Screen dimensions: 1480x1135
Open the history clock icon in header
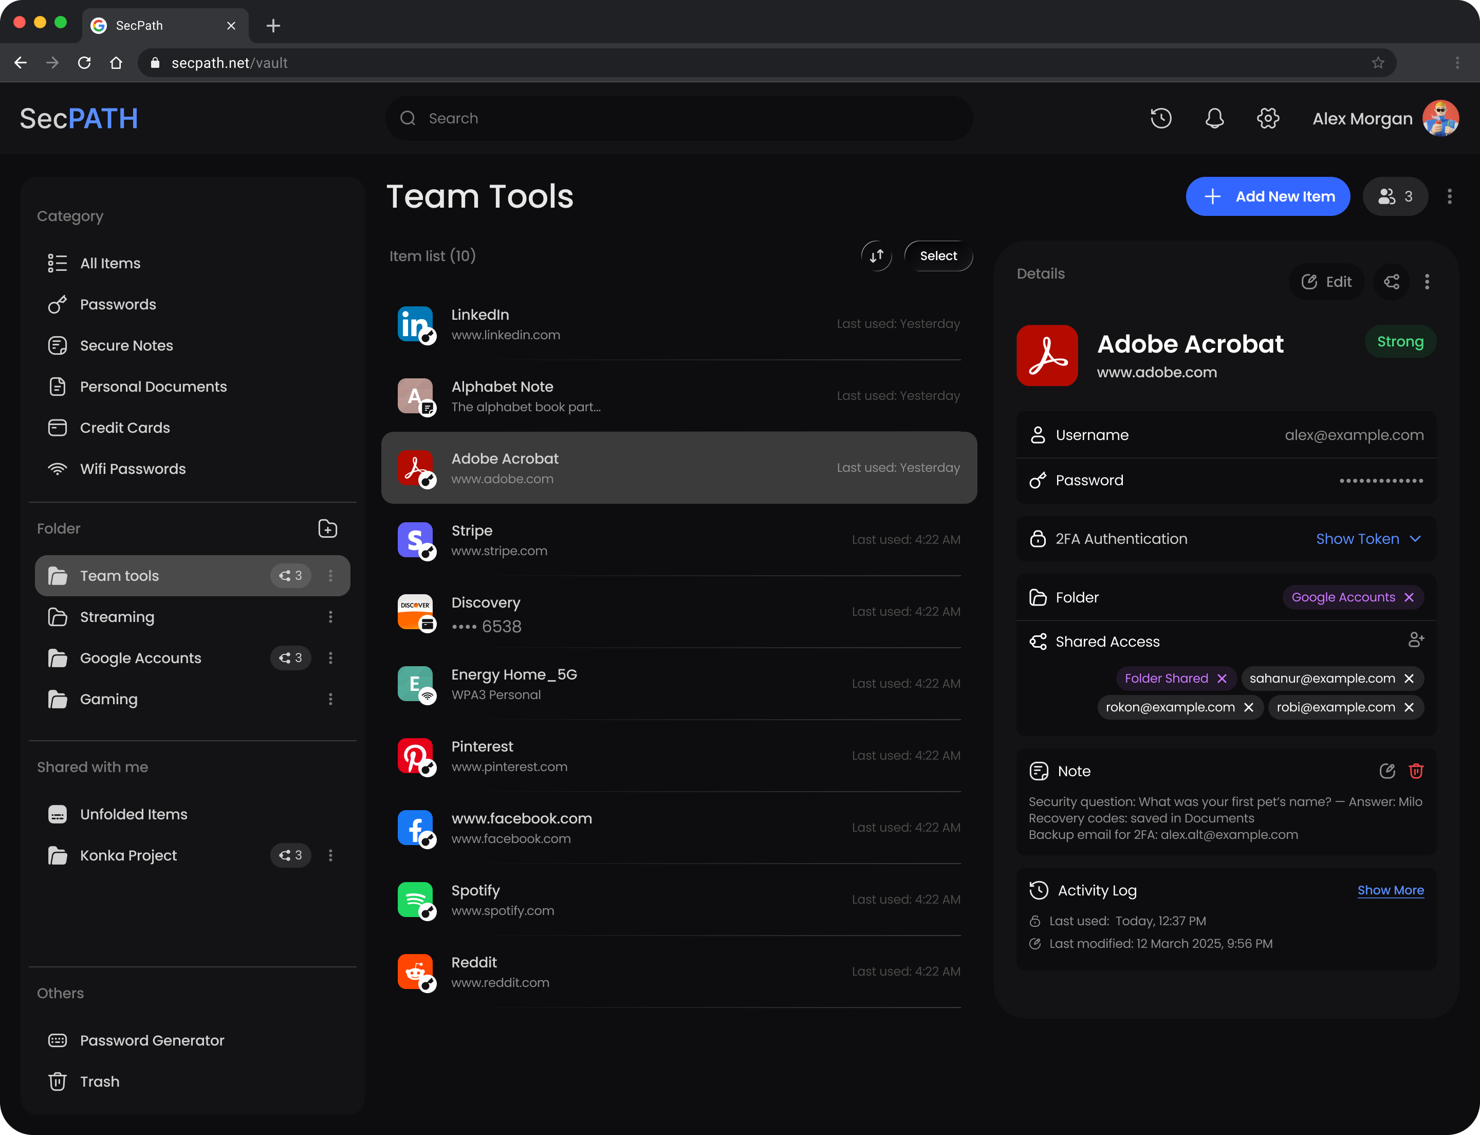click(x=1160, y=118)
